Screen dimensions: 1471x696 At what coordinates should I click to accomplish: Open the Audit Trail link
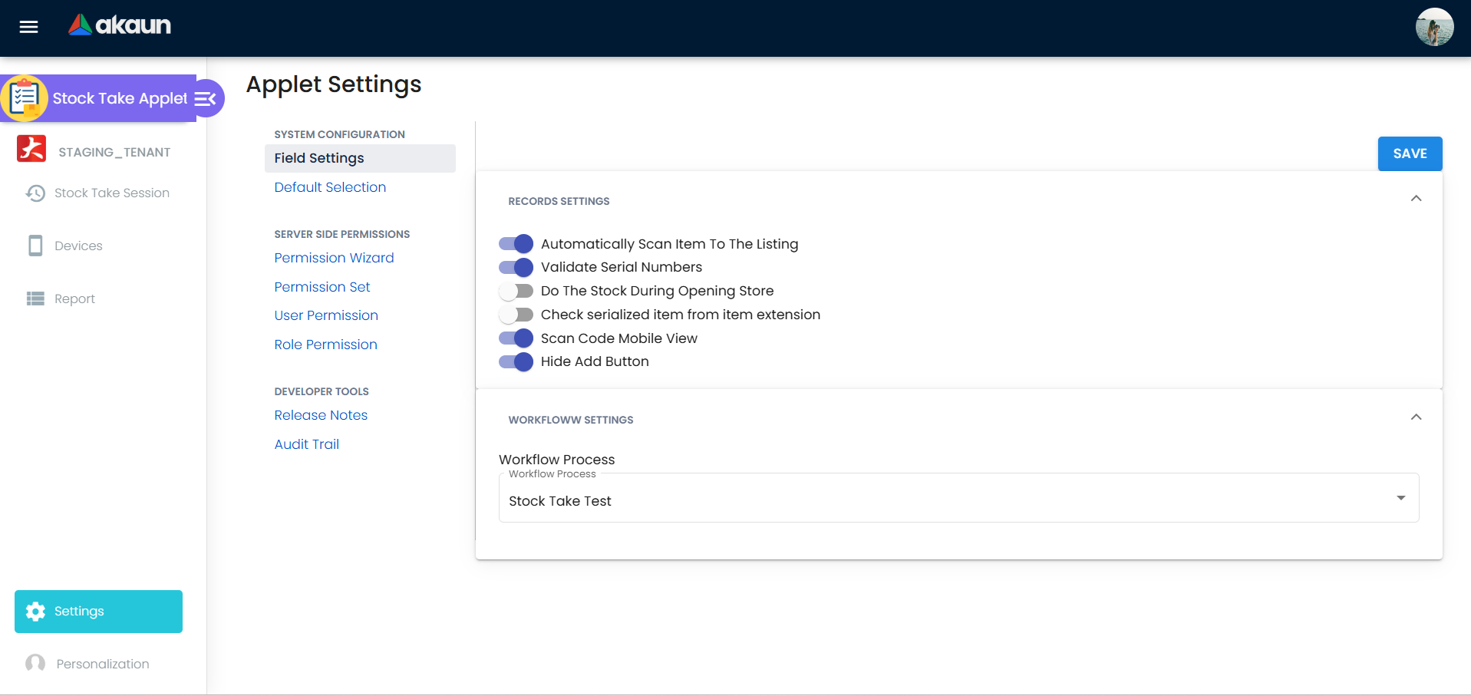[x=306, y=444]
